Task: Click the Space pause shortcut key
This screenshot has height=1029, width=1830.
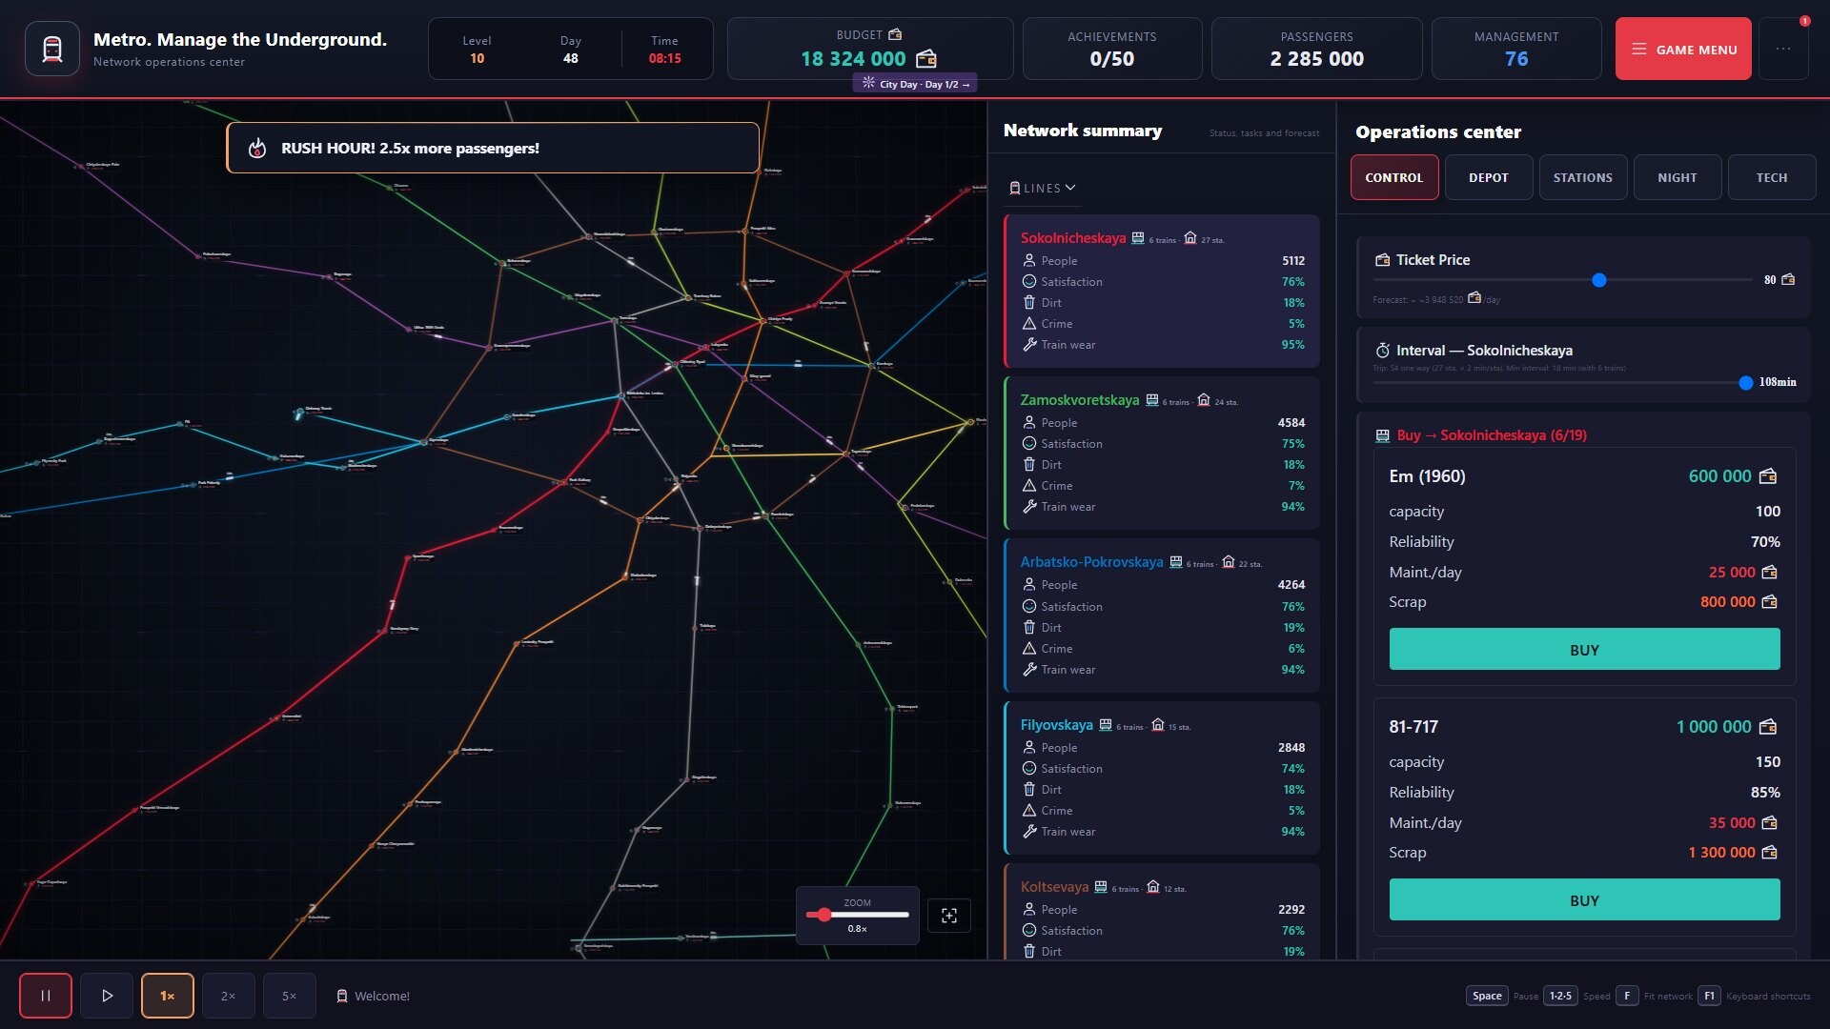Action: pyautogui.click(x=1487, y=996)
